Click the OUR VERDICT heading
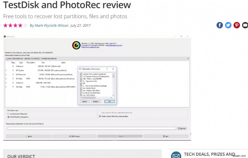 pos(21,156)
